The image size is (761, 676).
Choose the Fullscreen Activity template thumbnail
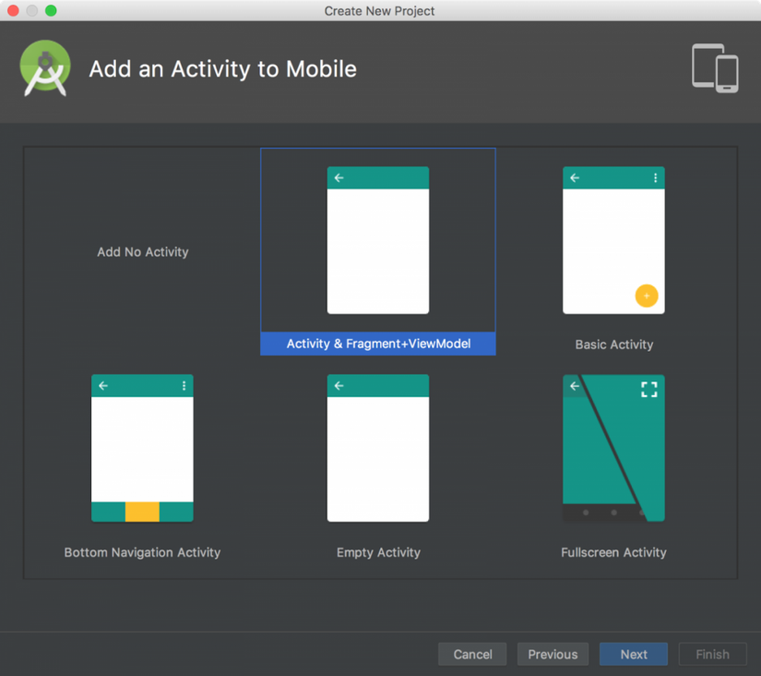click(x=613, y=448)
